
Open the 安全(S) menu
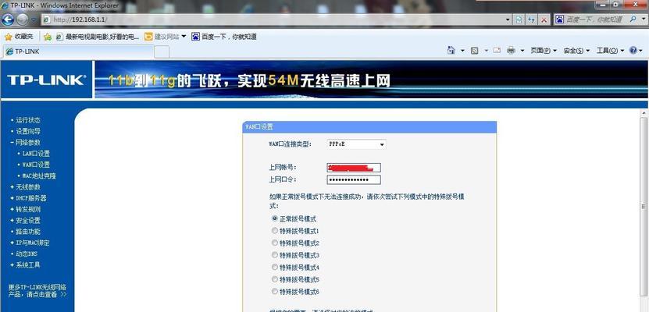(x=576, y=51)
